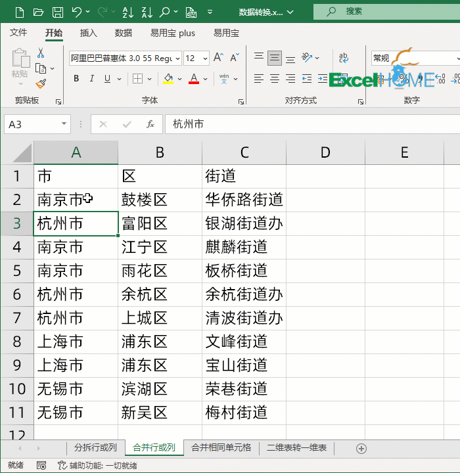Customize Quick Access Toolbar dropdown
Viewport: 460px width, 473px height.
(x=210, y=12)
